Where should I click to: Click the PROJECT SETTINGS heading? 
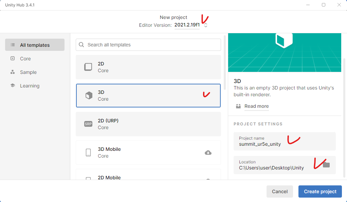click(258, 124)
